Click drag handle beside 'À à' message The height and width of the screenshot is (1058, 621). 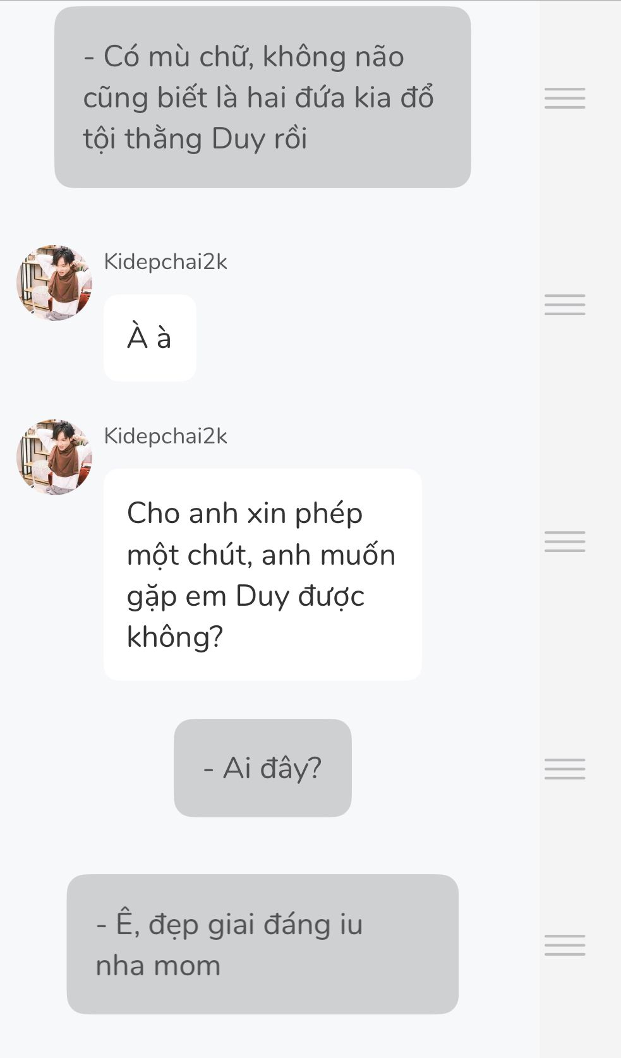[x=565, y=304]
